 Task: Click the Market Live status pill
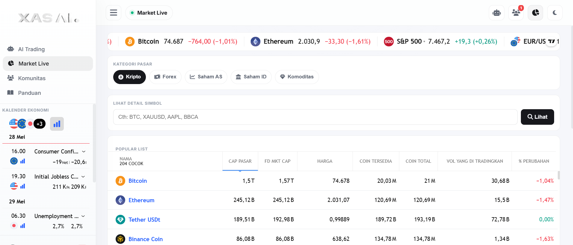coord(149,13)
